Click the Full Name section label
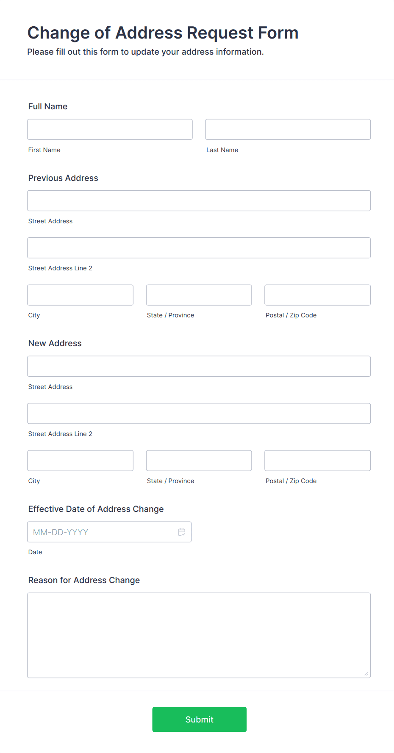This screenshot has height=753, width=394. point(47,106)
